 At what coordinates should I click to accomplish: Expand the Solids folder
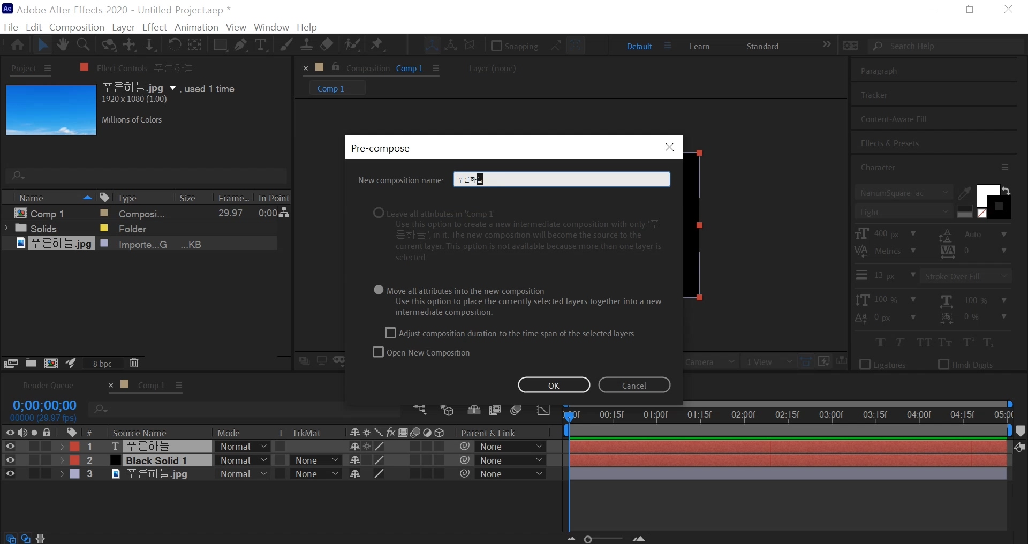point(6,228)
